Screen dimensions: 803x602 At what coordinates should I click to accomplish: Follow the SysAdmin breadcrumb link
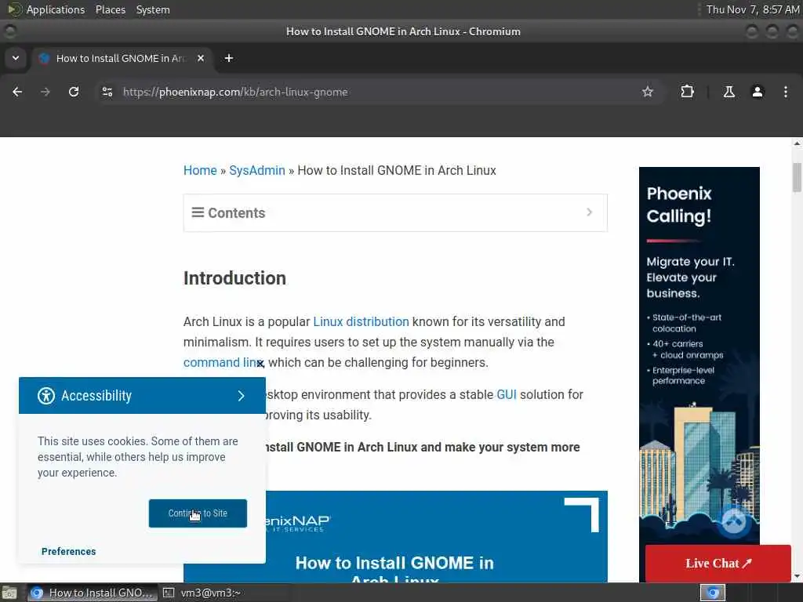coord(257,170)
